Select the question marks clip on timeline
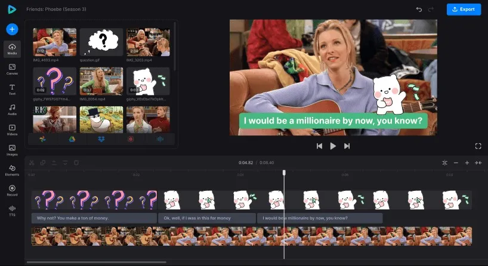488x266 pixels. click(94, 200)
